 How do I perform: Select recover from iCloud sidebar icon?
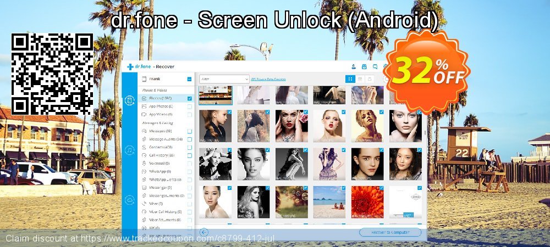129,200
